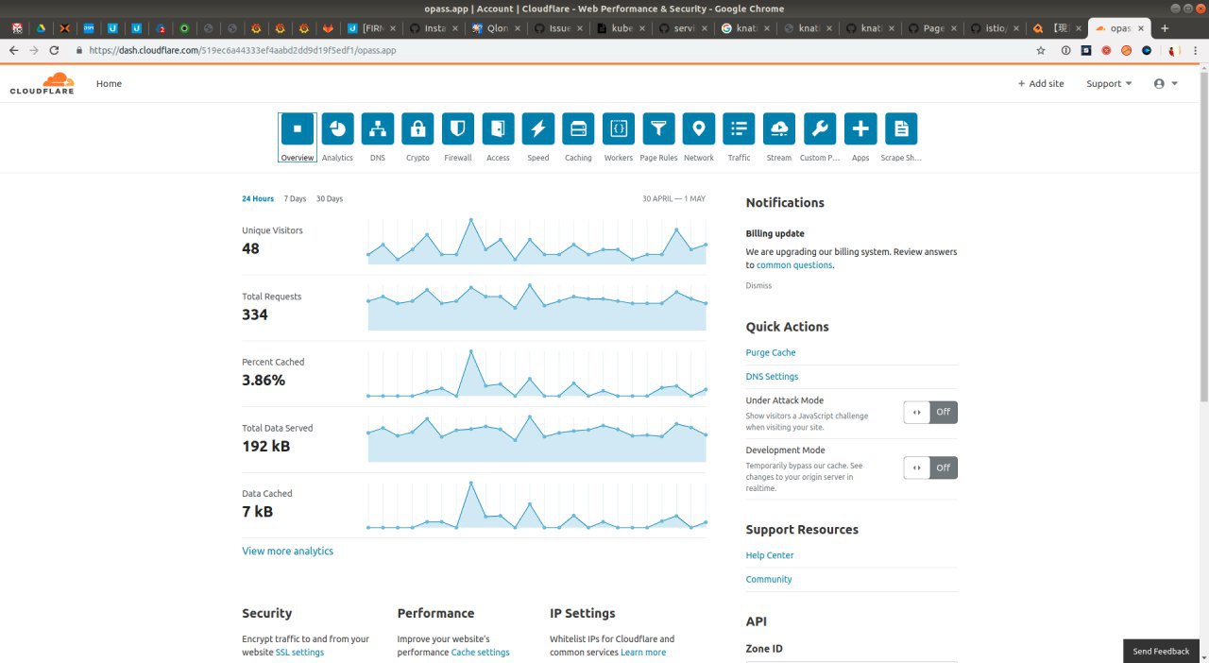Click View more analytics link

[287, 551]
